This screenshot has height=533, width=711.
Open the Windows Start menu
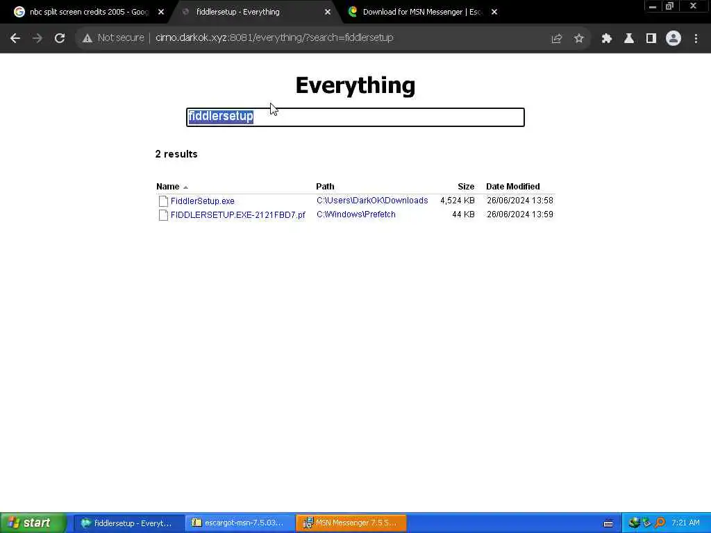tap(33, 523)
